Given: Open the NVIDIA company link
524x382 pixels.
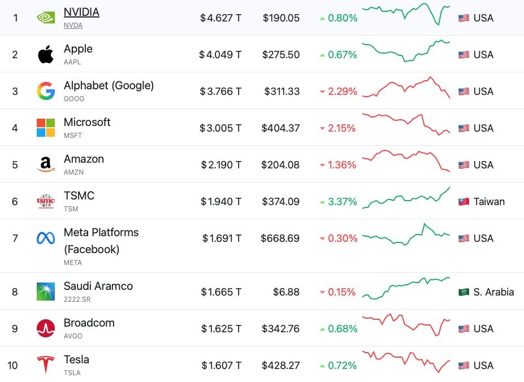Looking at the screenshot, I should pyautogui.click(x=81, y=12).
